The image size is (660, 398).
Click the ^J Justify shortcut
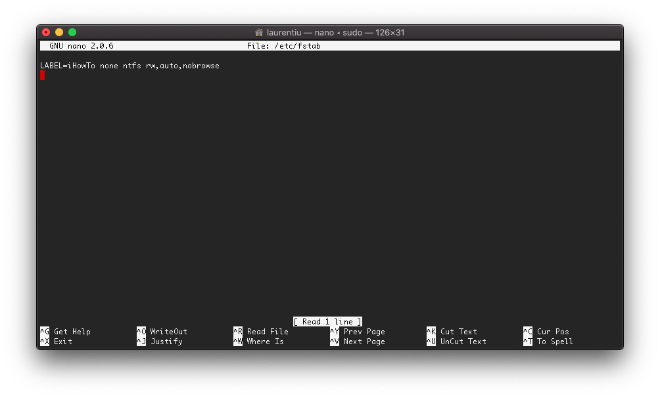pyautogui.click(x=160, y=342)
